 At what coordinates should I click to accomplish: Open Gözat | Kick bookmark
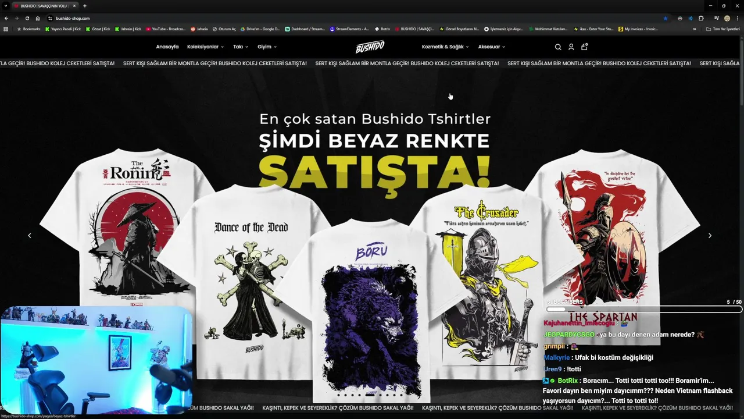(98, 29)
